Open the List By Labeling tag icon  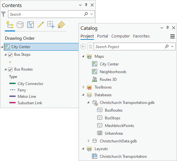point(61,25)
